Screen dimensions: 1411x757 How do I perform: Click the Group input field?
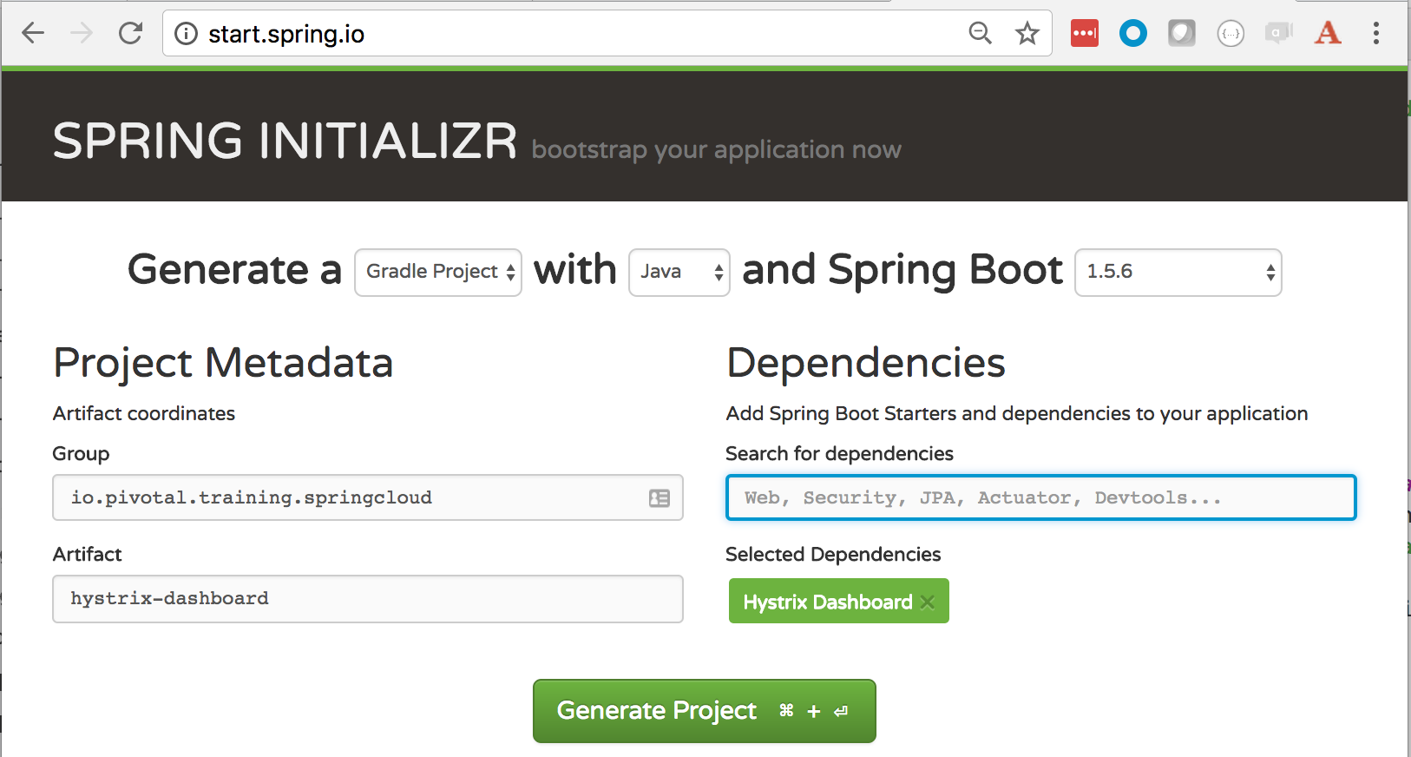[x=368, y=497]
